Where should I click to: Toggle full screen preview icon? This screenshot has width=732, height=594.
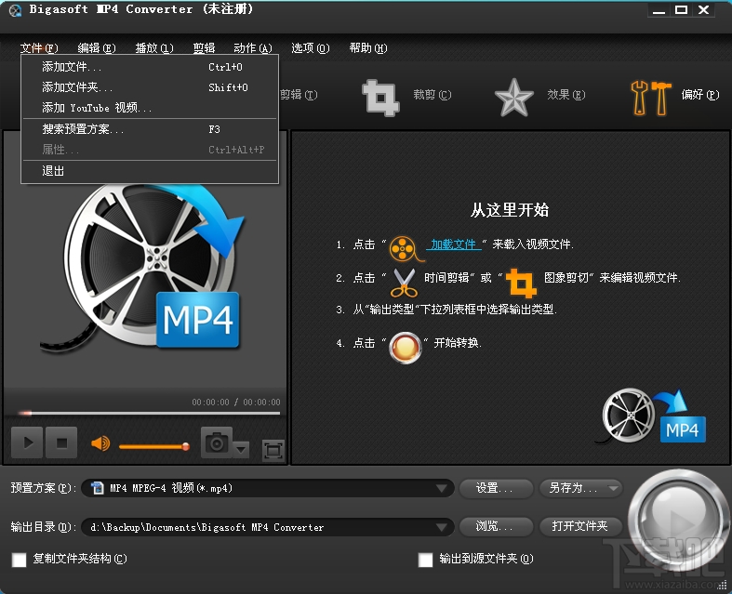pos(273,450)
